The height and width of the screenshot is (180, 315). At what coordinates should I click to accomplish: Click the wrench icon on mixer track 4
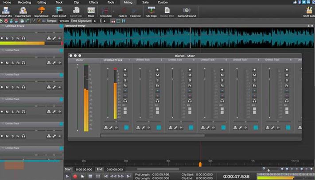coord(208,127)
